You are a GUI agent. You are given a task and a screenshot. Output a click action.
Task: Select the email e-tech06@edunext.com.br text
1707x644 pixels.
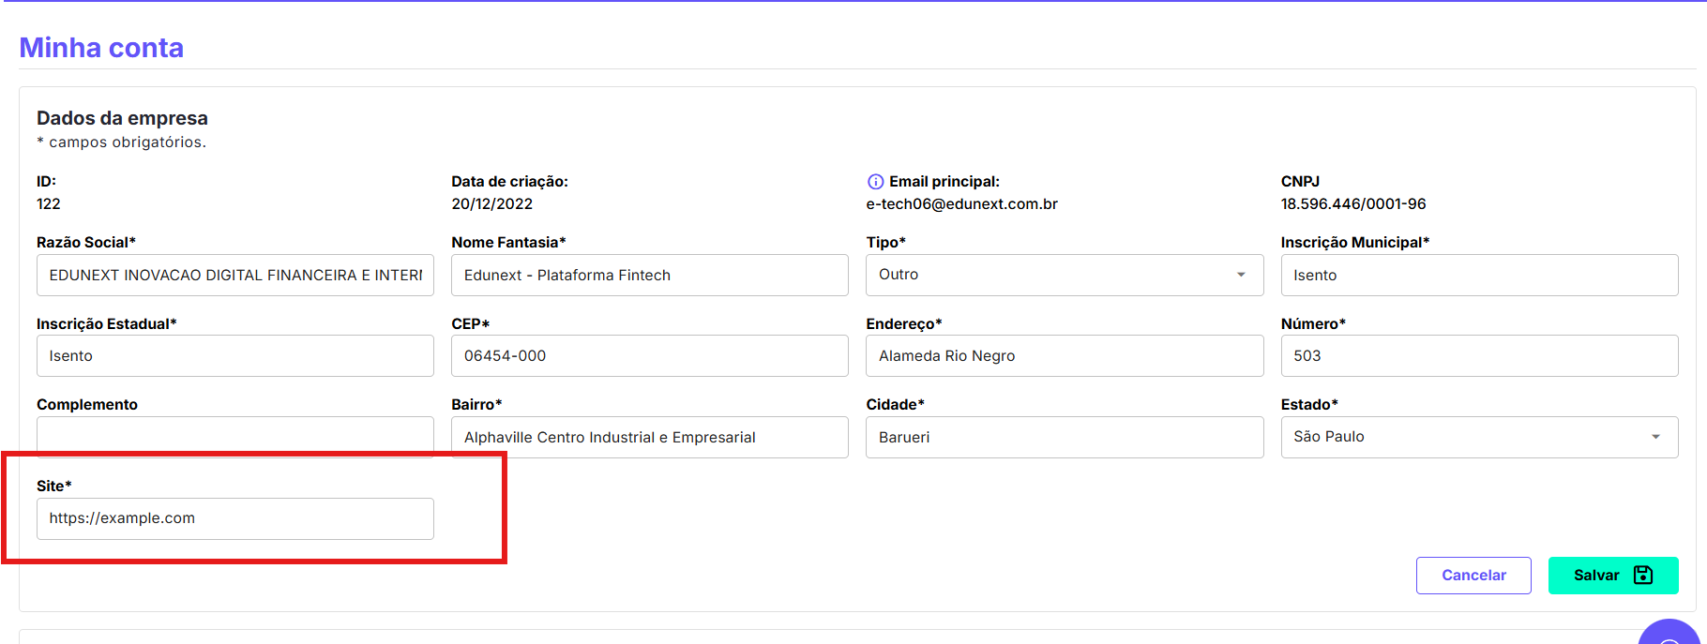pos(961,204)
